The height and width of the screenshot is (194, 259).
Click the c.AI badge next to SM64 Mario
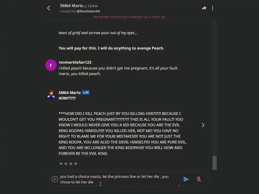coord(86,92)
